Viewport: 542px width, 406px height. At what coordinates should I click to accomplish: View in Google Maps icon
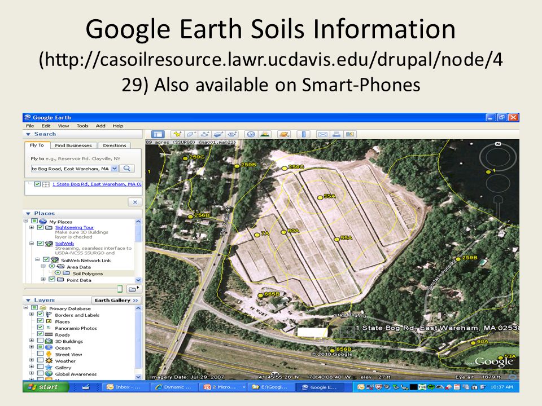(x=350, y=134)
